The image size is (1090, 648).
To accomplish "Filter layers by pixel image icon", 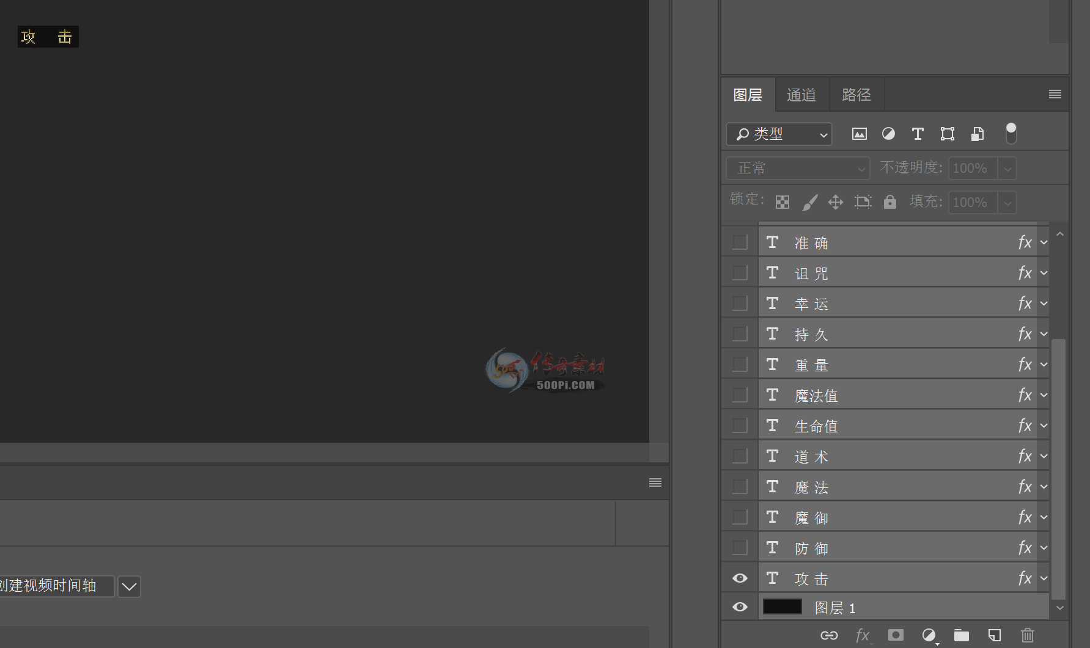I will (x=859, y=134).
